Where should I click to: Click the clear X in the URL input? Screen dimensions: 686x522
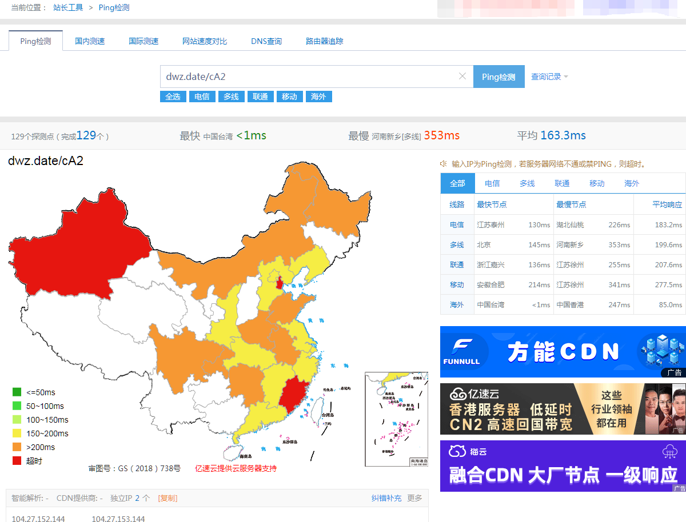click(x=462, y=77)
